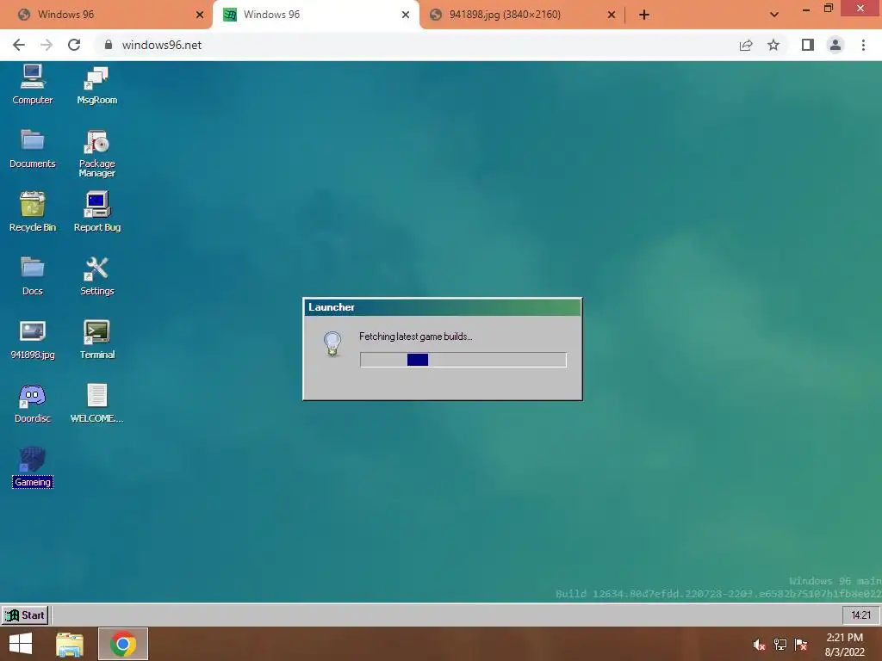Select the 941898.jpg image file icon
Viewport: 882px width, 661px height.
[x=32, y=339]
